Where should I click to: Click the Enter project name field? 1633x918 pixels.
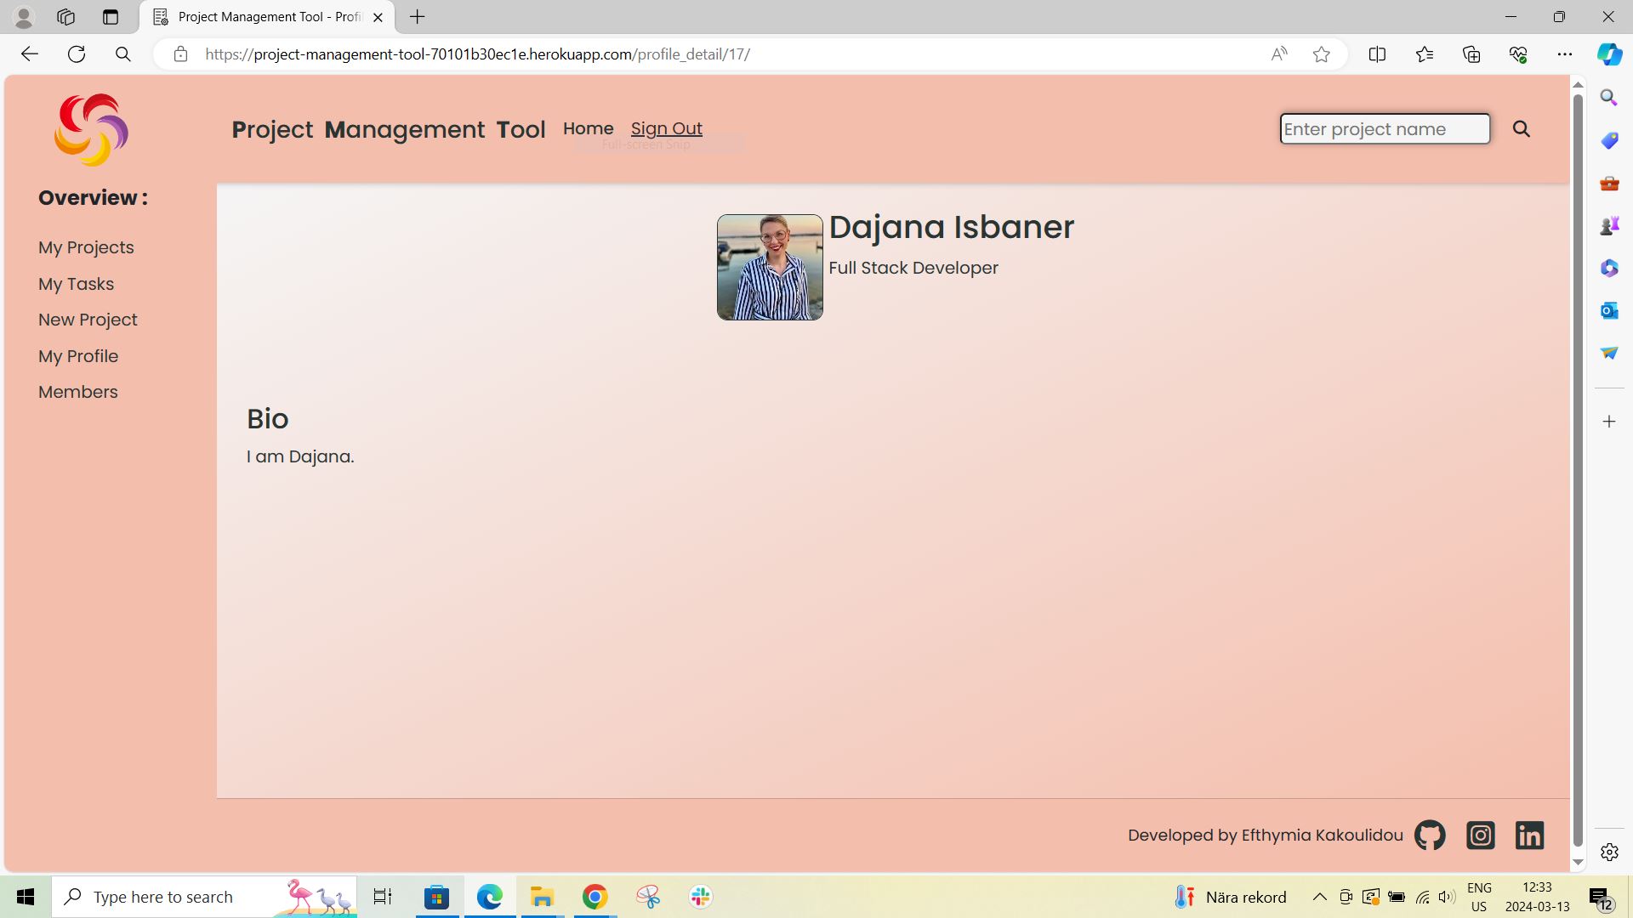pyautogui.click(x=1384, y=128)
